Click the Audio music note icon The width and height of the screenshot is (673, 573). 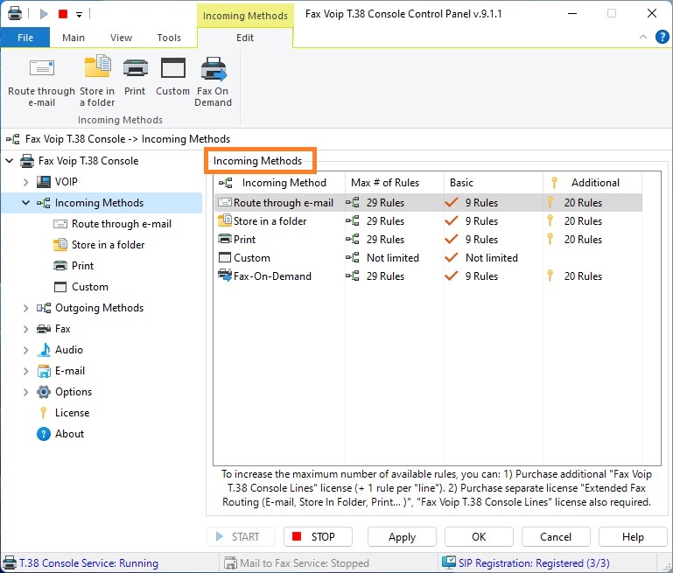tap(44, 350)
